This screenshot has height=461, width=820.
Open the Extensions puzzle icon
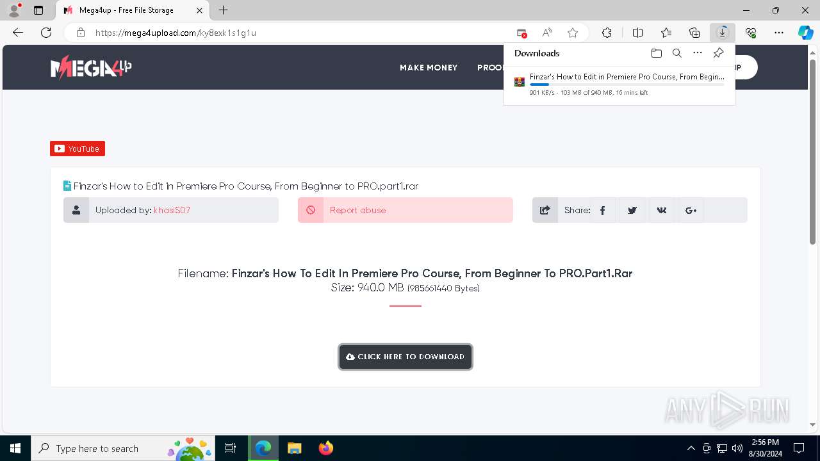click(607, 33)
